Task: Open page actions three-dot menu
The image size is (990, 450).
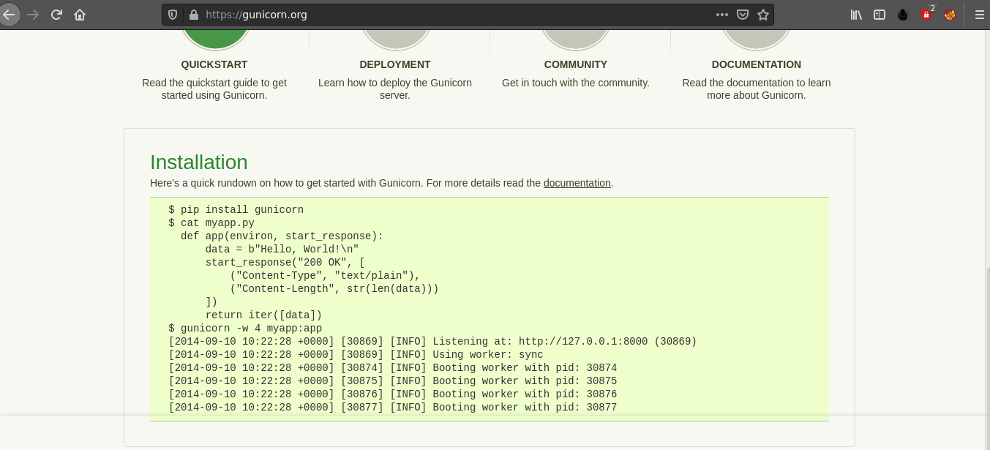Action: (721, 15)
